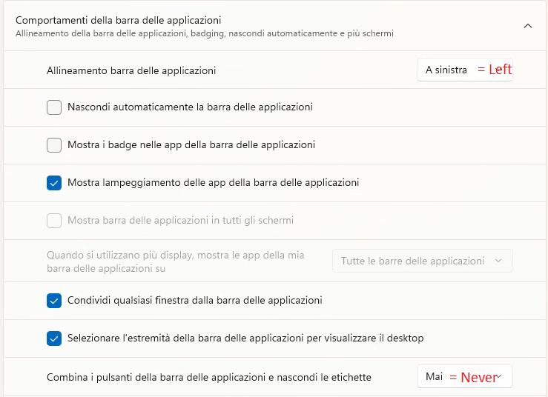
Task: Collapse the Comportamenti della barra delle applicazioni section chevron
Action: click(x=527, y=26)
